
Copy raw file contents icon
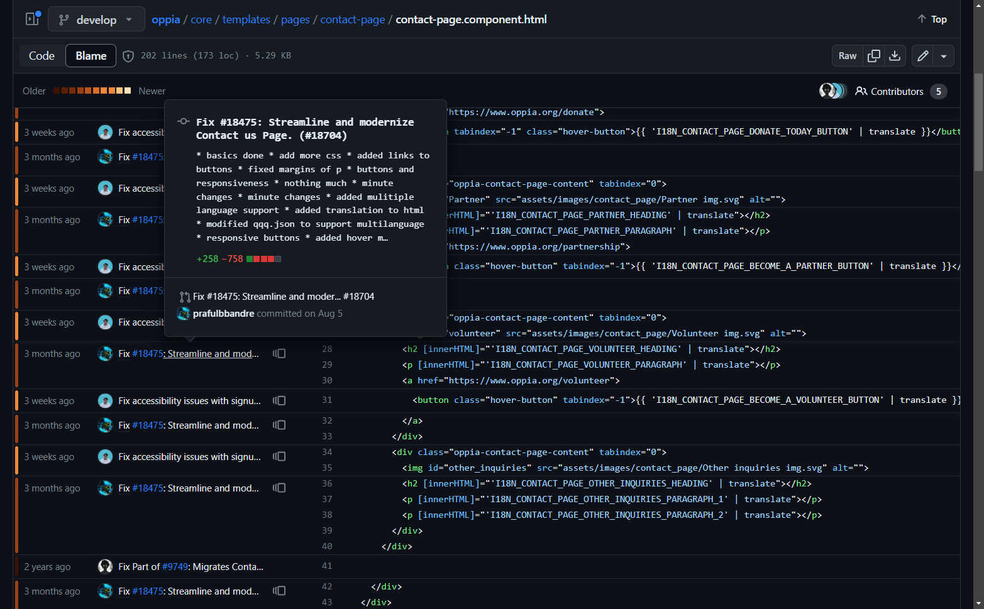click(x=874, y=56)
